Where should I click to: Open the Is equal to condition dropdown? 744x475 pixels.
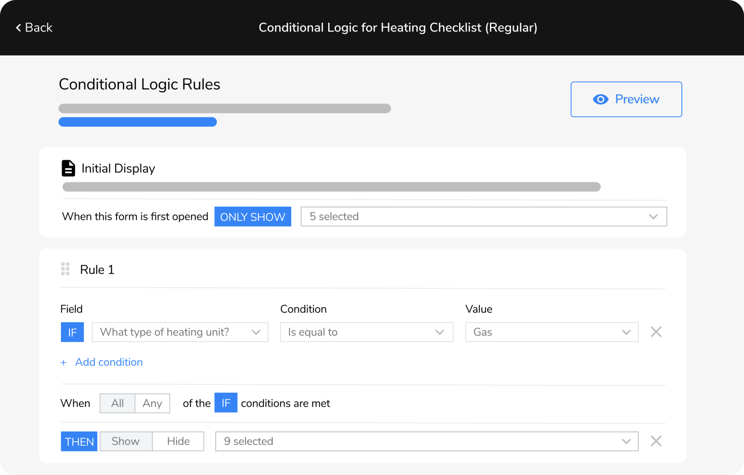(x=366, y=332)
